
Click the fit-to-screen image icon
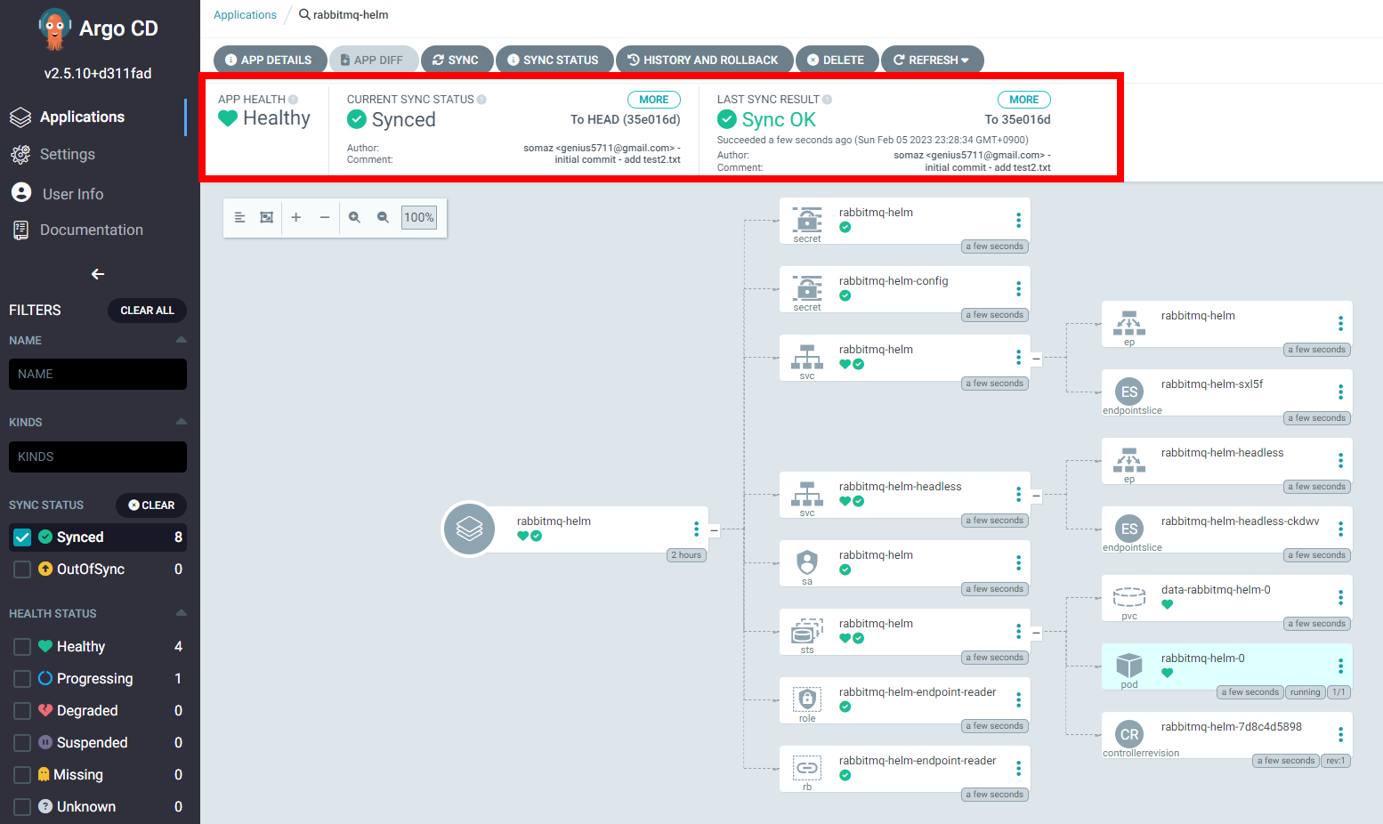click(x=266, y=217)
